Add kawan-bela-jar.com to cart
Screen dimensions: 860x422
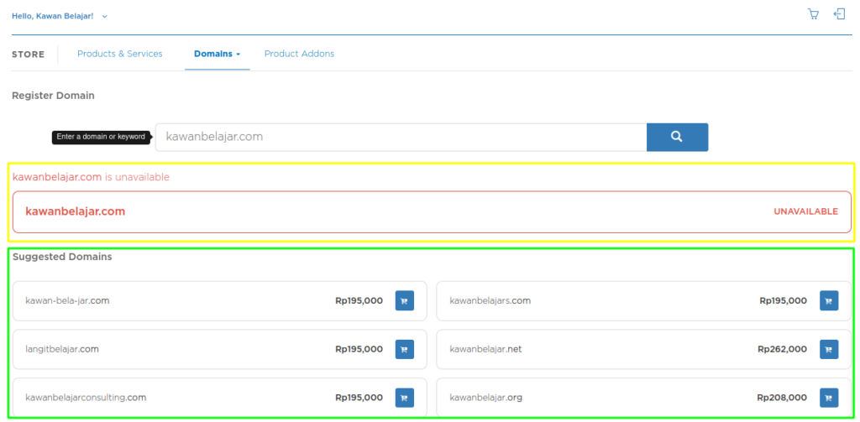(404, 301)
